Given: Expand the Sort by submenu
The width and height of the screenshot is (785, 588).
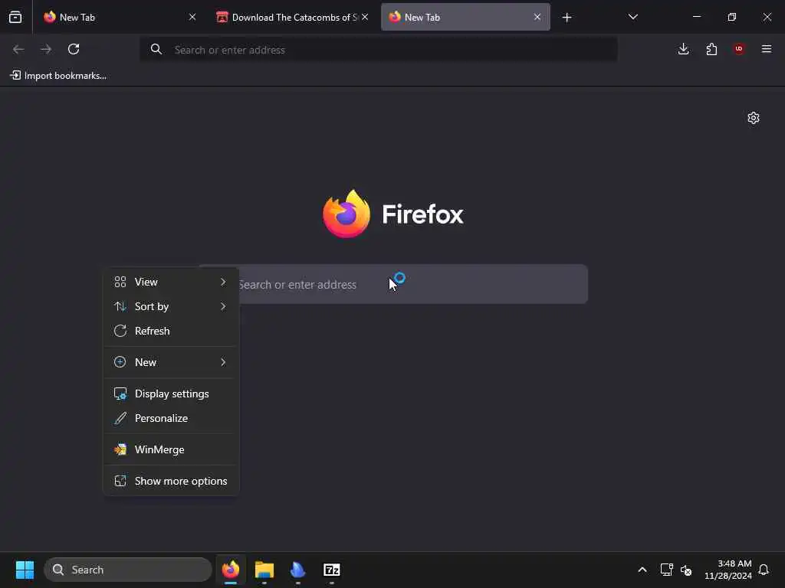Looking at the screenshot, I should point(171,306).
